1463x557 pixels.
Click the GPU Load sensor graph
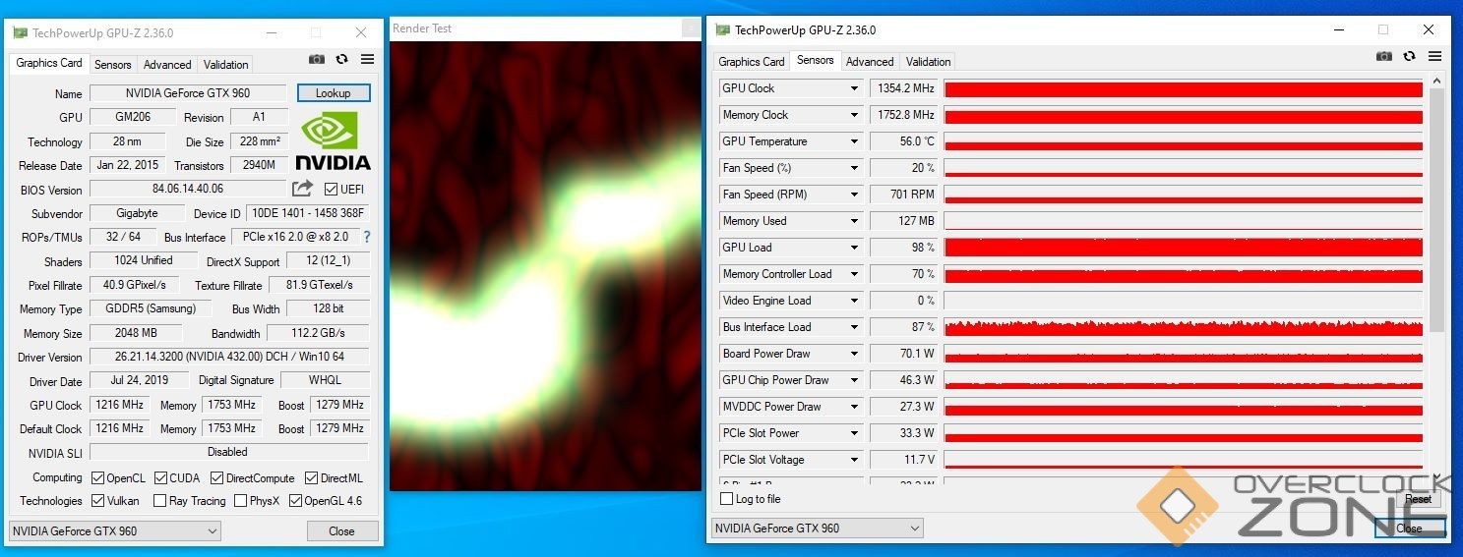pyautogui.click(x=1184, y=248)
